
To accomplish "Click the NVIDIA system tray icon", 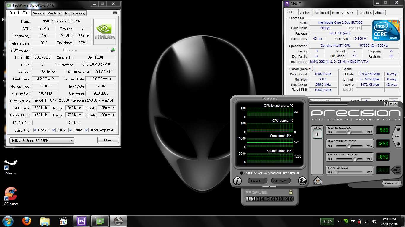I will point(346,221).
